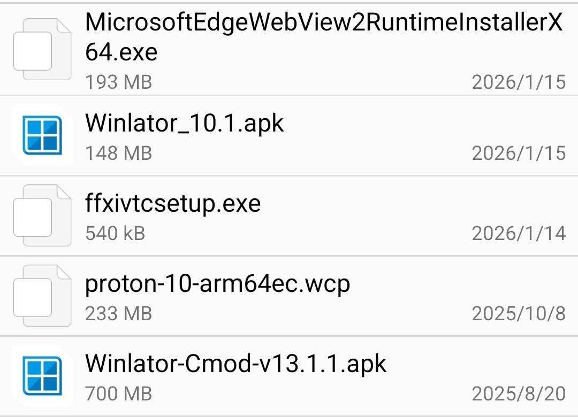Tap the 2026/1/15 date of the WebView2 installer

click(x=518, y=82)
